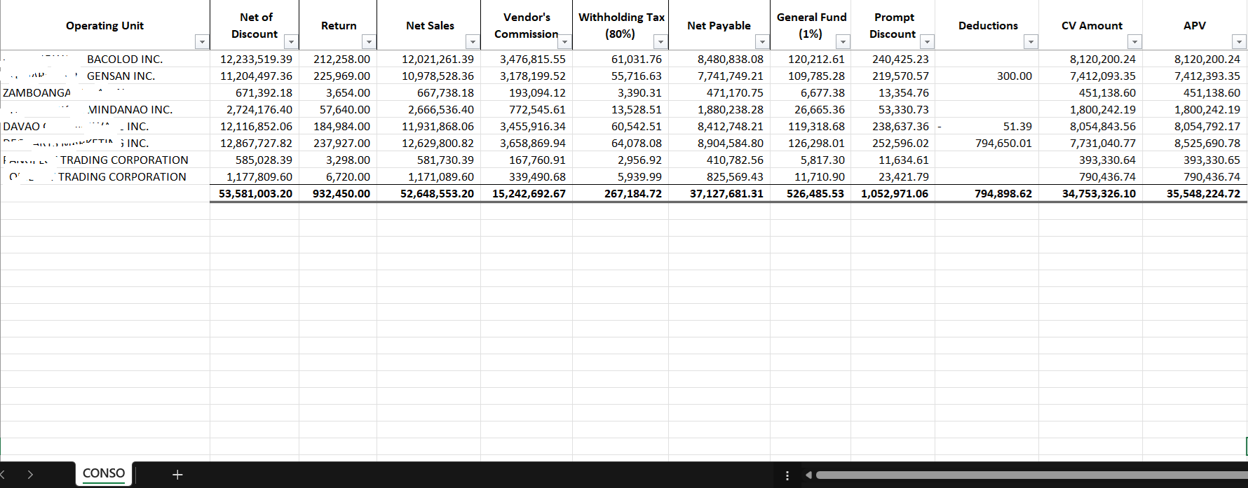Select total Net Payable 37,127,681.31

coord(726,194)
